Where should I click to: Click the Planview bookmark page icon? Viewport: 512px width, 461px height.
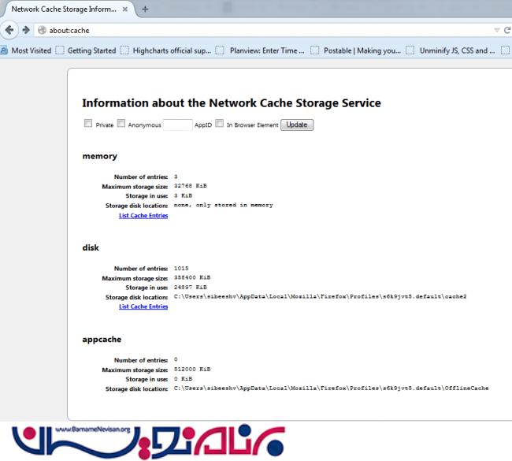(x=220, y=50)
